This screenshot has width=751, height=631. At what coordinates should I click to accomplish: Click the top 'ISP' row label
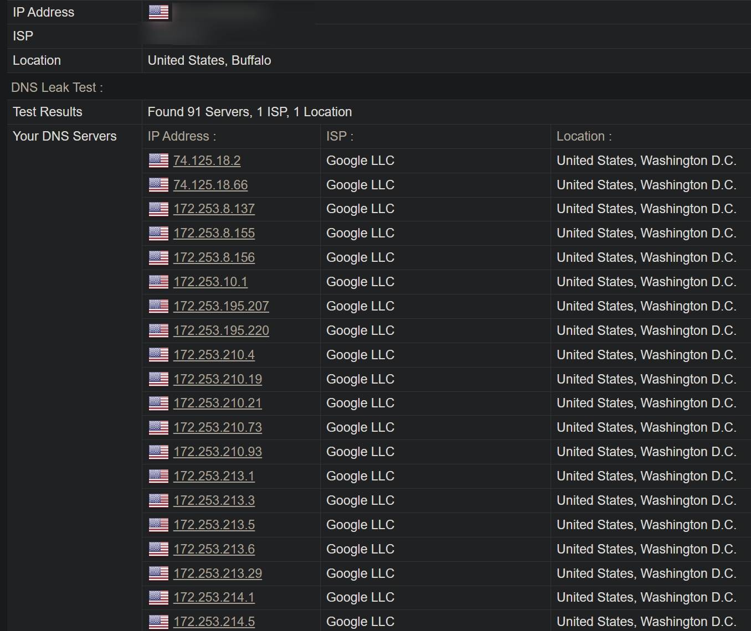pyautogui.click(x=23, y=36)
